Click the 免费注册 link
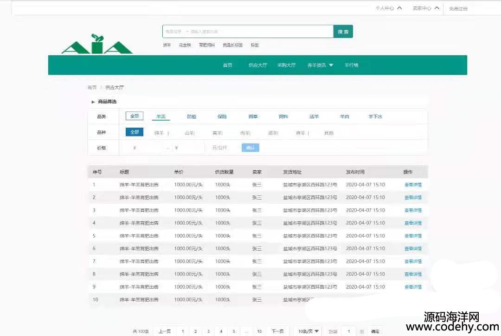This screenshot has height=336, width=501. [x=458, y=9]
